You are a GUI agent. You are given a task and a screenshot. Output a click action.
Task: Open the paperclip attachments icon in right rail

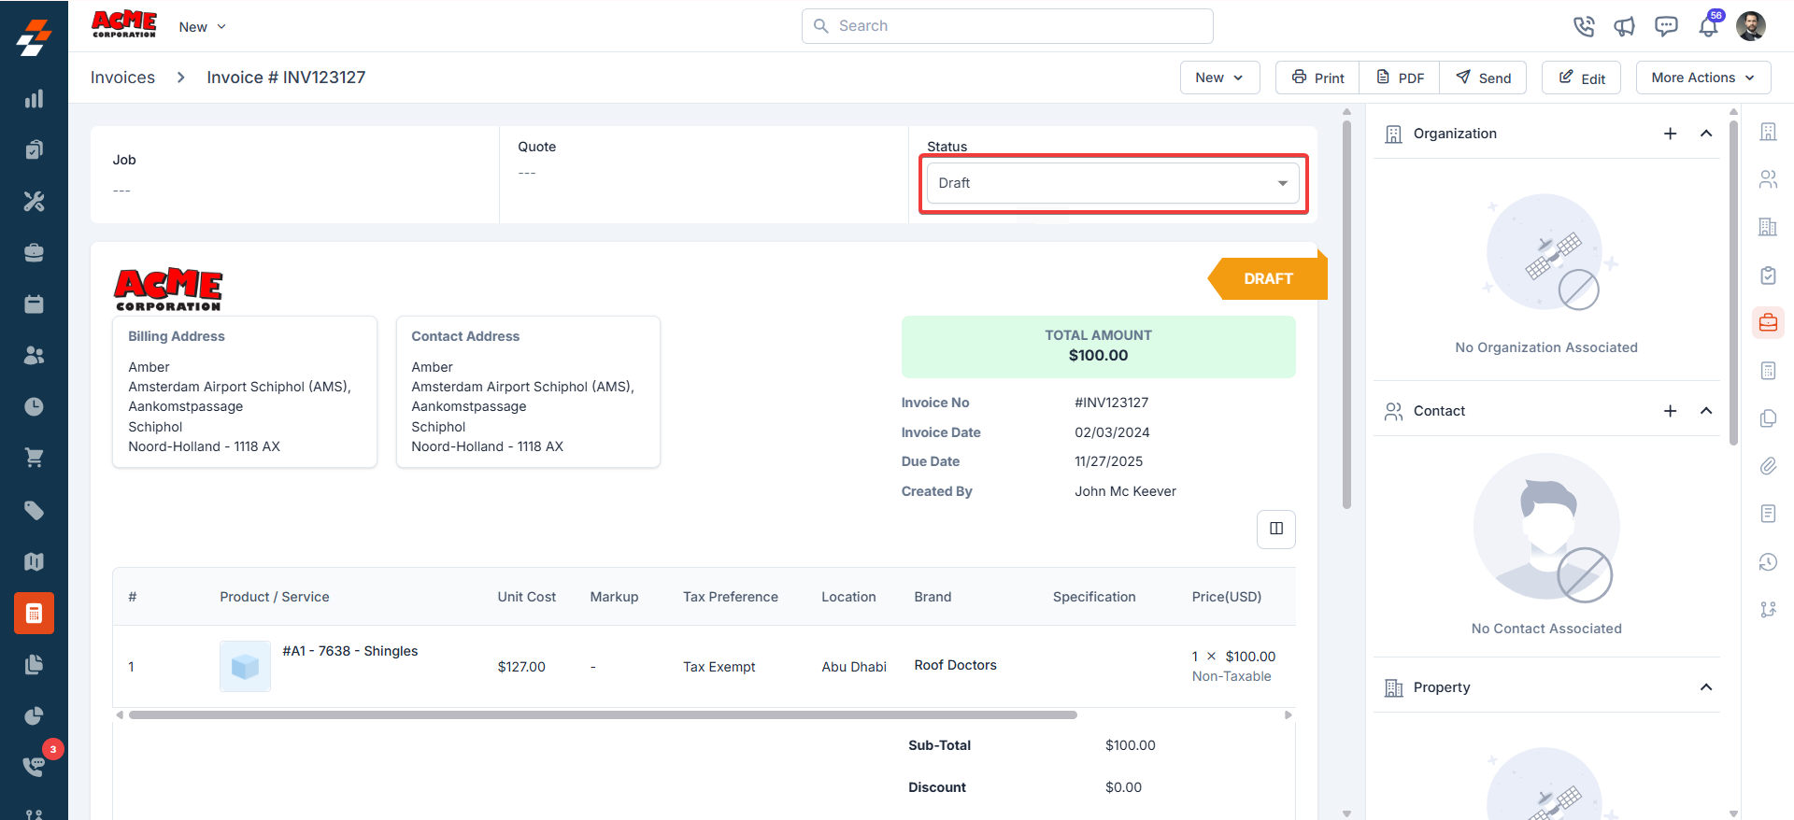point(1768,466)
